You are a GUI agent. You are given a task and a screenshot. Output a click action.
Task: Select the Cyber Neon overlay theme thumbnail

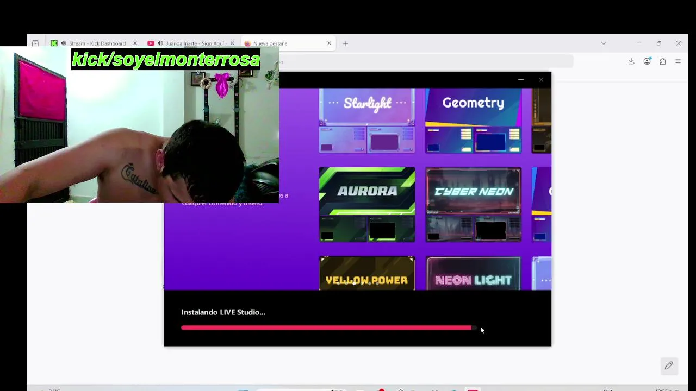473,205
